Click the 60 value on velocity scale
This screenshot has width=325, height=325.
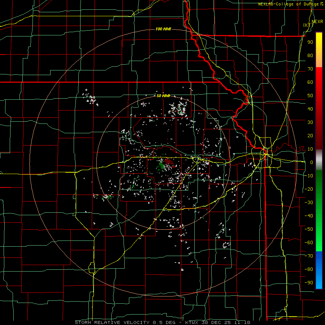[310, 82]
